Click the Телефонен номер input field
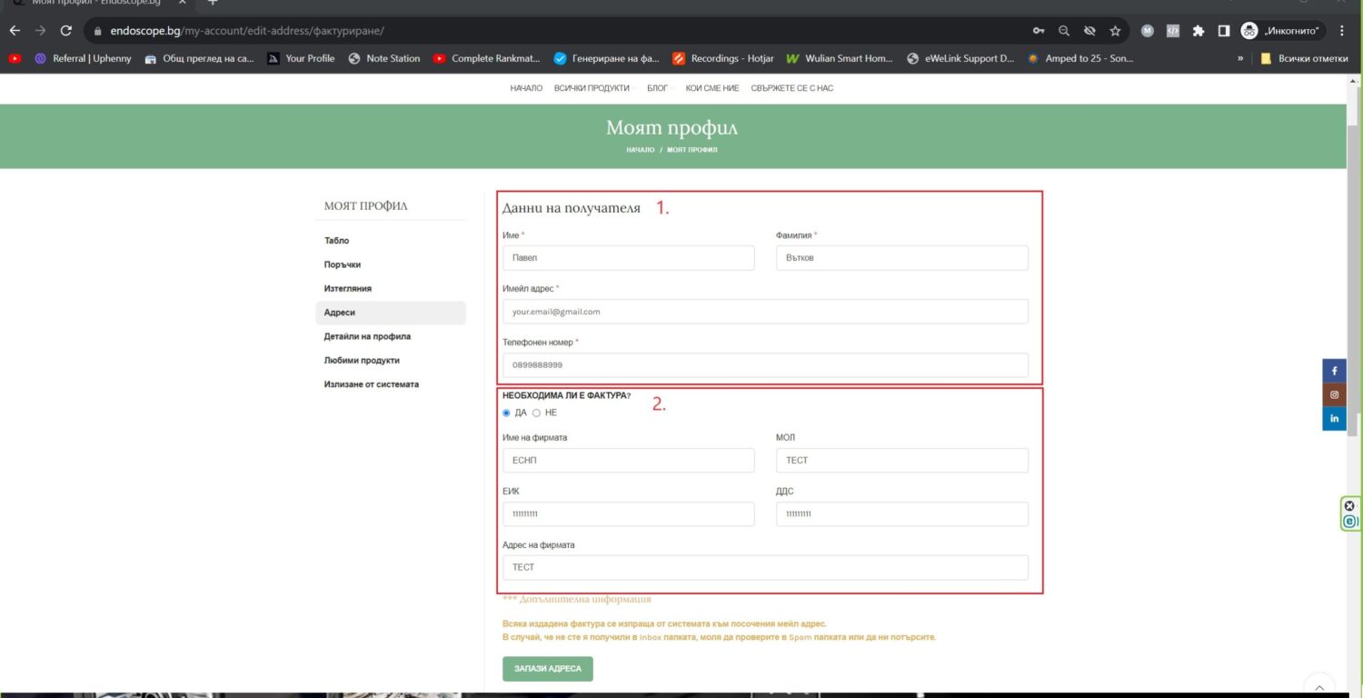Screen dimensions: 1363x698 click(x=765, y=365)
